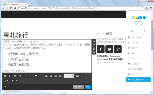Click list item 山形県立石寺

(19, 59)
